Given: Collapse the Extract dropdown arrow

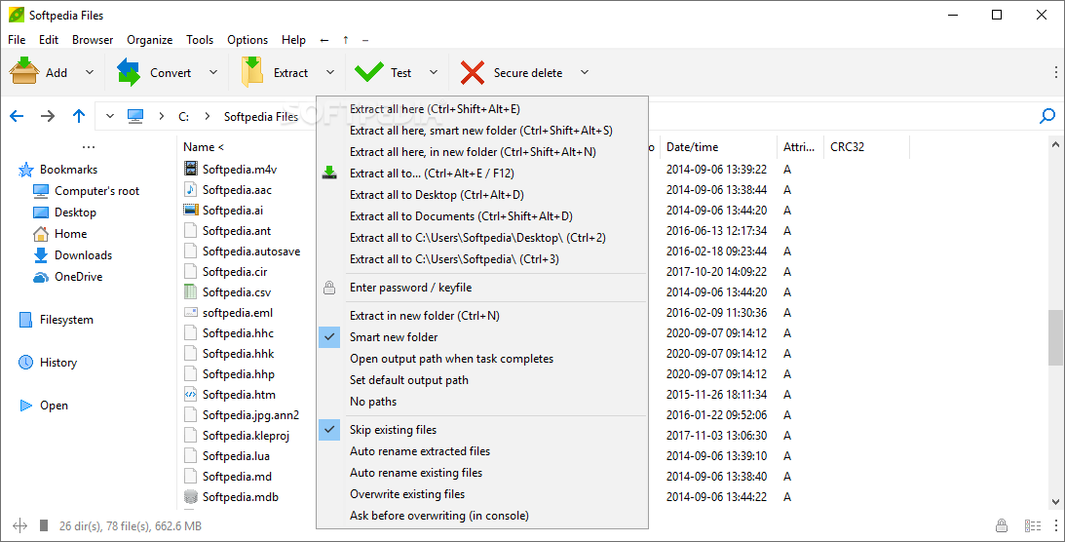Looking at the screenshot, I should coord(330,72).
